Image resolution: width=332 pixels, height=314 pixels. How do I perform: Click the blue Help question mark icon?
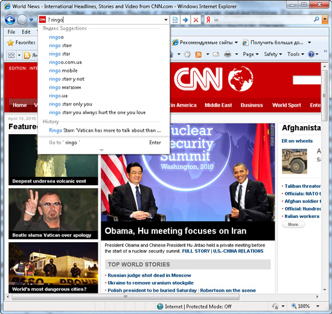click(x=311, y=54)
